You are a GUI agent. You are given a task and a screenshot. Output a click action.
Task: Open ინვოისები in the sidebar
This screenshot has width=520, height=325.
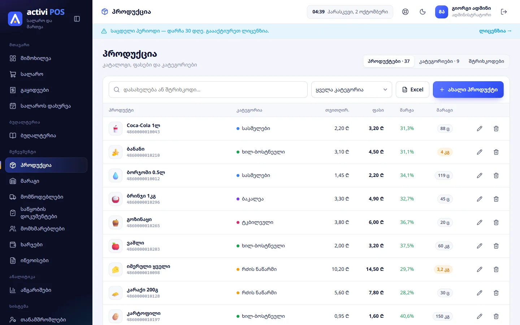[x=46, y=261]
